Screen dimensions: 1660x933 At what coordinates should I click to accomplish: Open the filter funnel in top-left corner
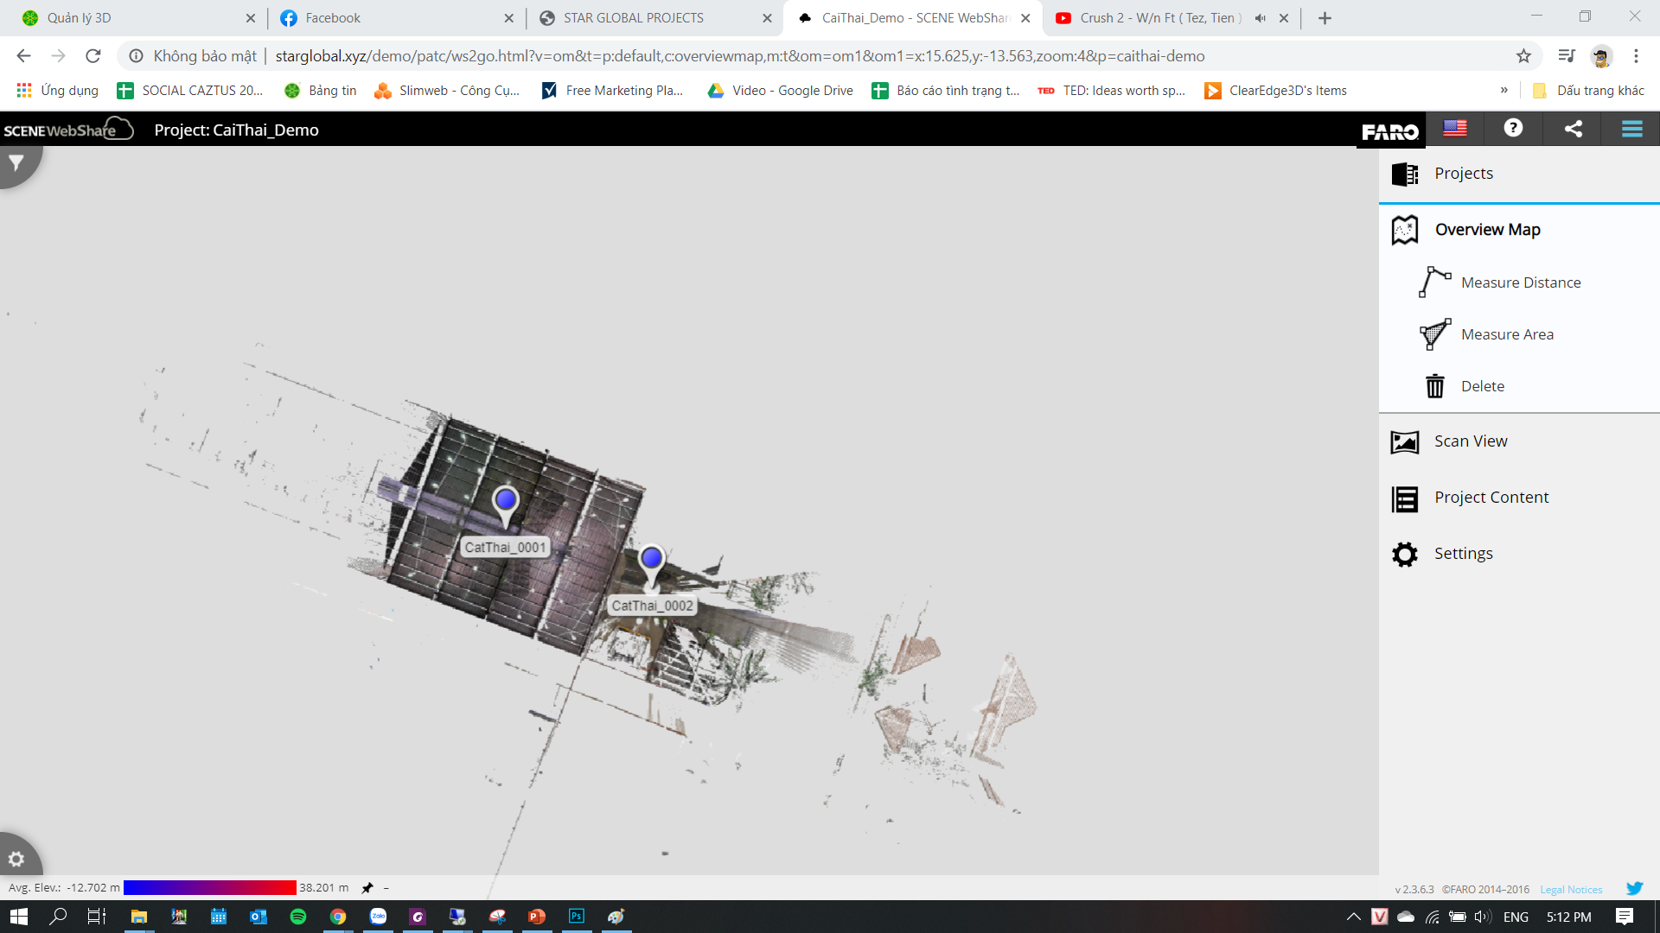16,162
